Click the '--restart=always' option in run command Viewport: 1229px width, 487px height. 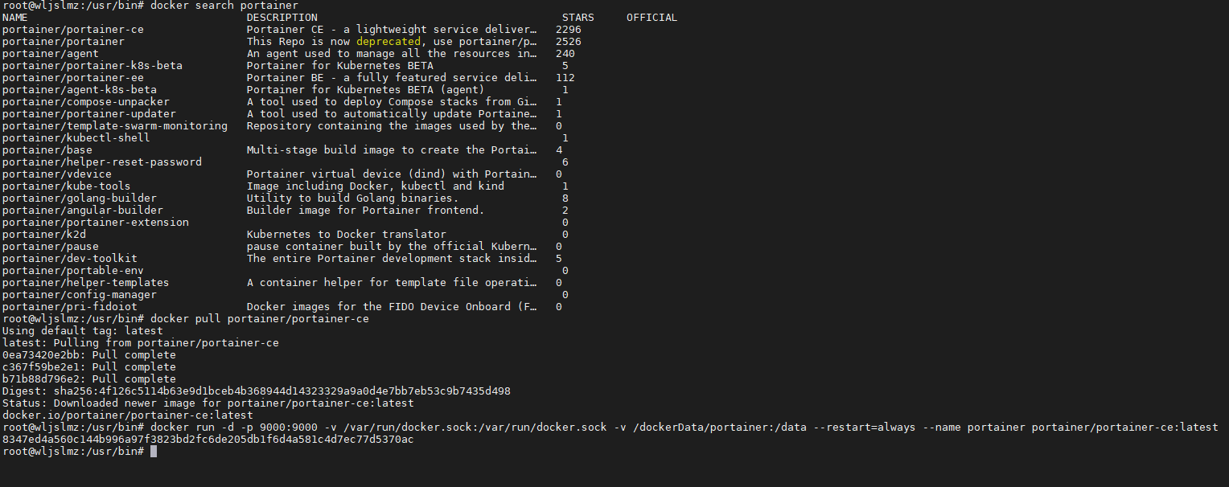coord(865,427)
